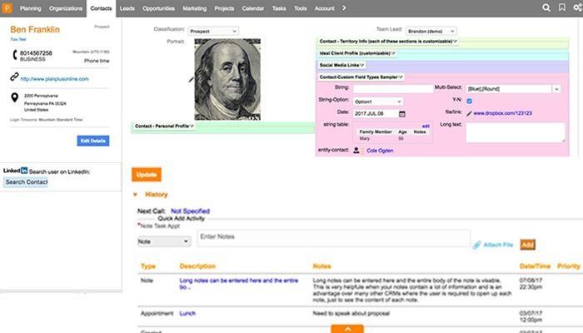Screen dimensions: 583x333
Task: Click the chain link icon beside website
Action: 14,77
